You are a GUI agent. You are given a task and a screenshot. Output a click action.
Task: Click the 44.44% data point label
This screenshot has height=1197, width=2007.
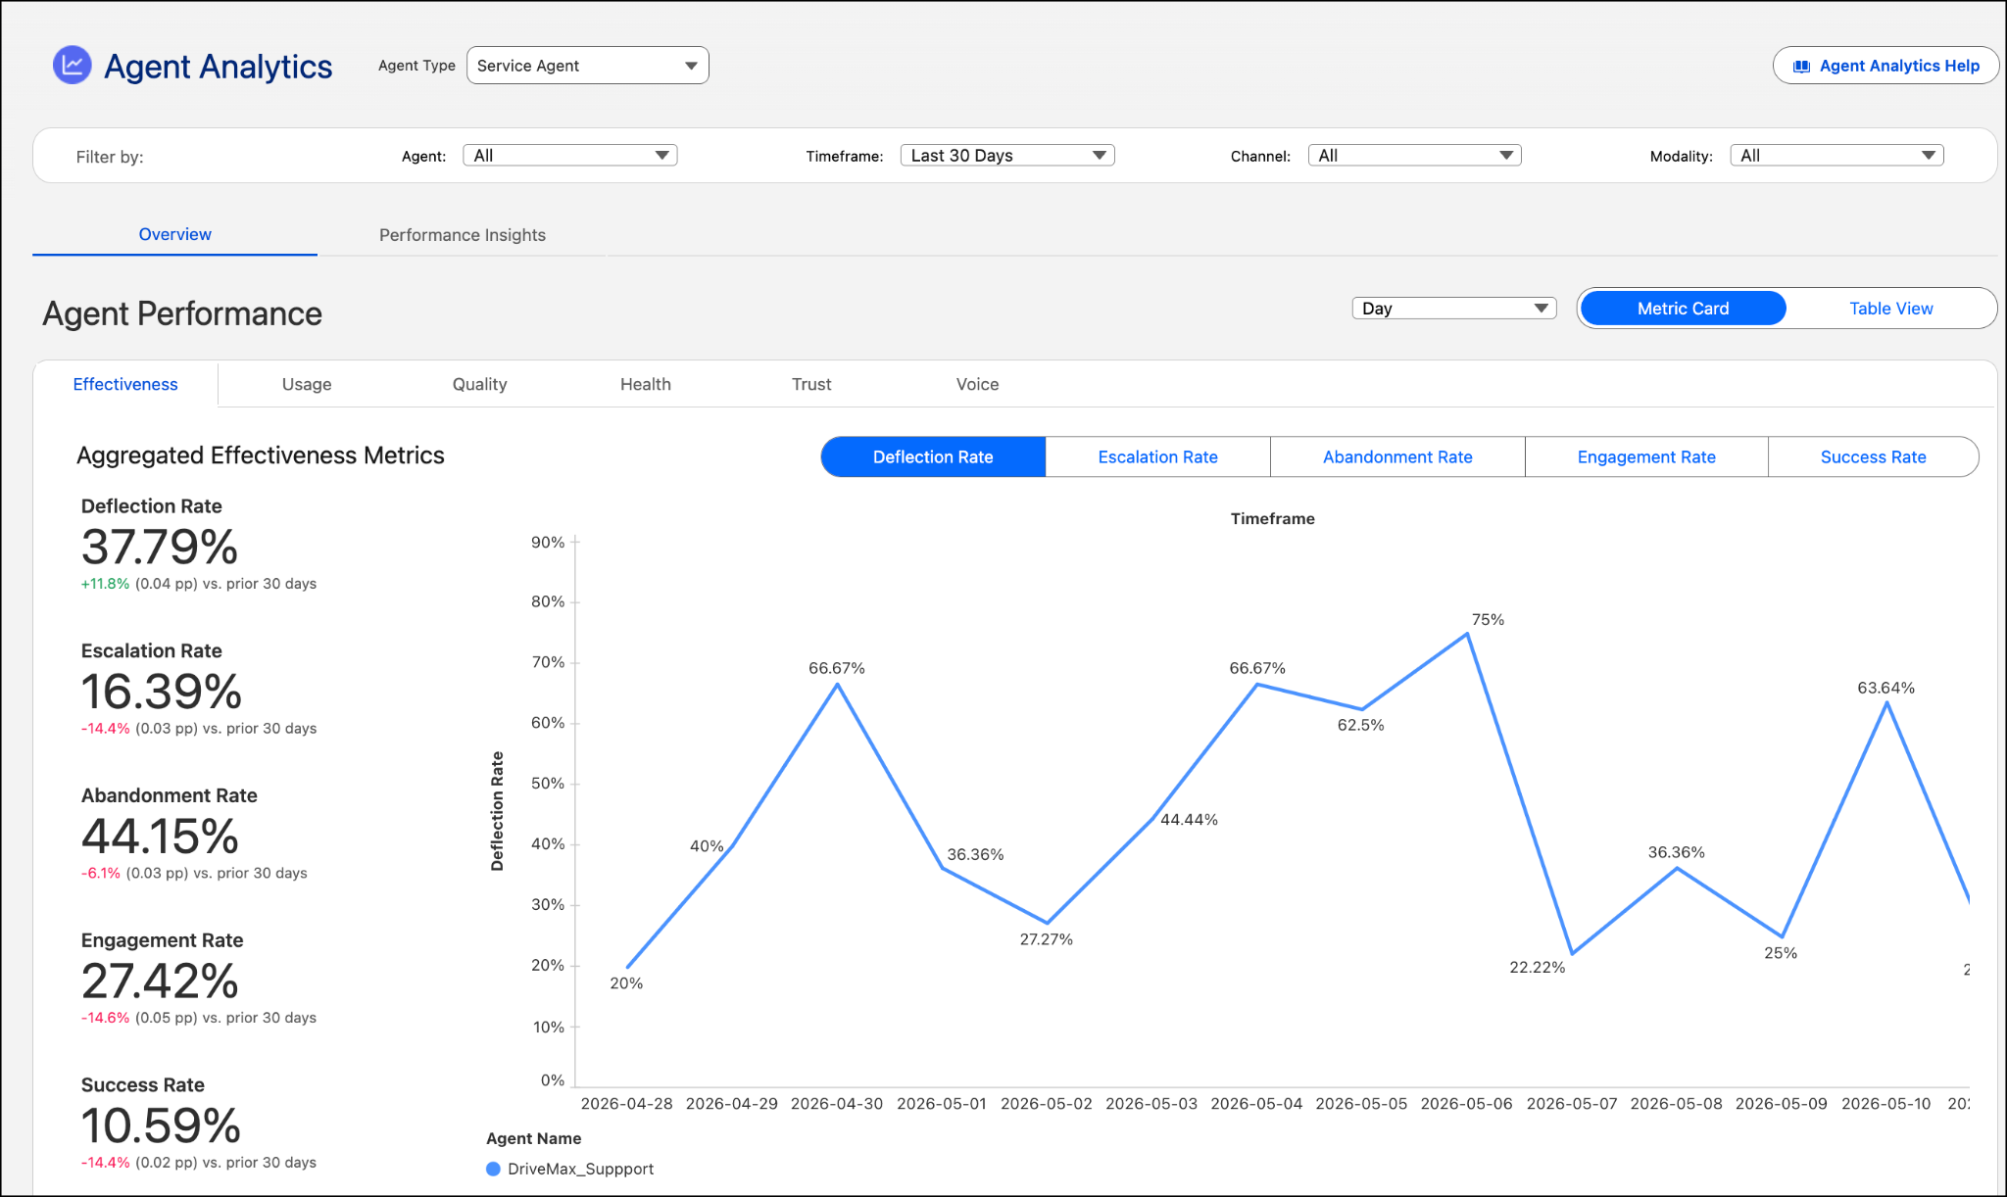point(1189,819)
